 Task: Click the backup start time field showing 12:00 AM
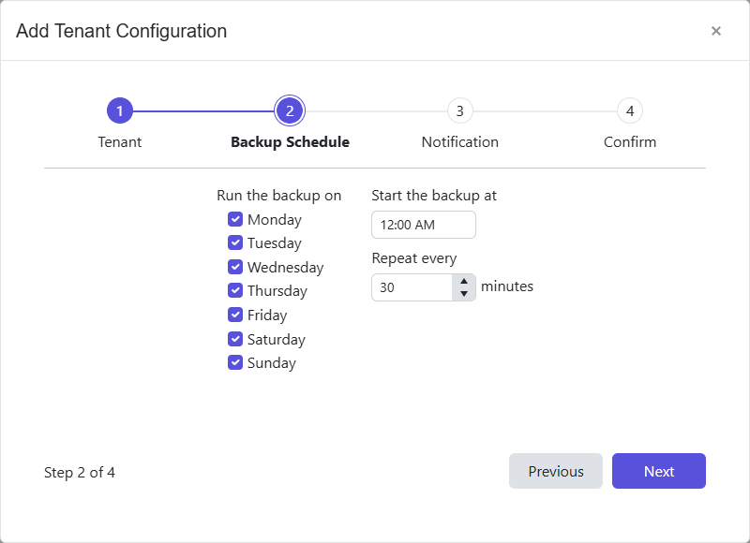(x=424, y=225)
